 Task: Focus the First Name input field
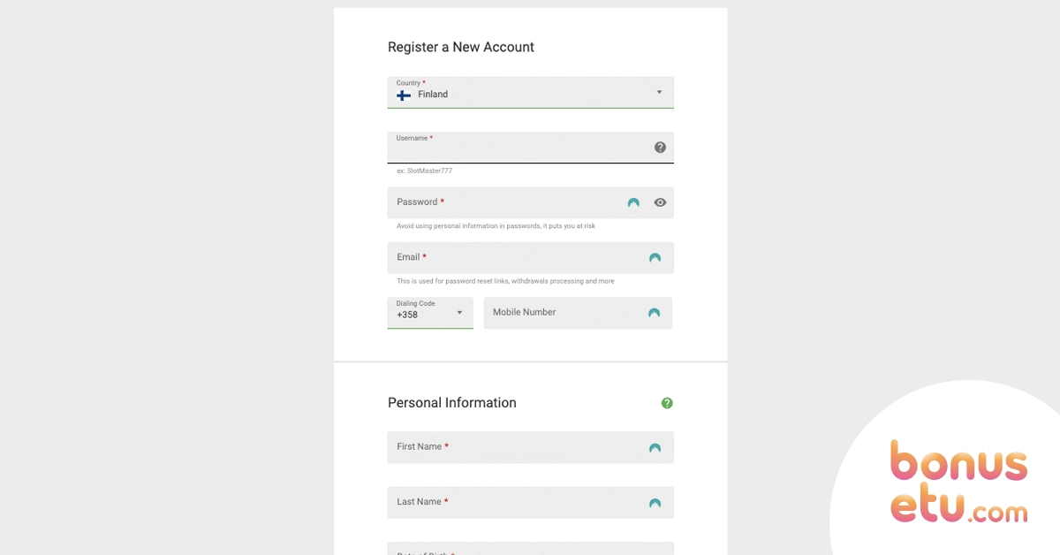[x=531, y=447]
